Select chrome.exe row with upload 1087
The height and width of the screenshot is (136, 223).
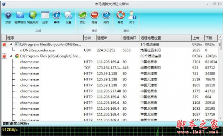pyautogui.click(x=110, y=115)
